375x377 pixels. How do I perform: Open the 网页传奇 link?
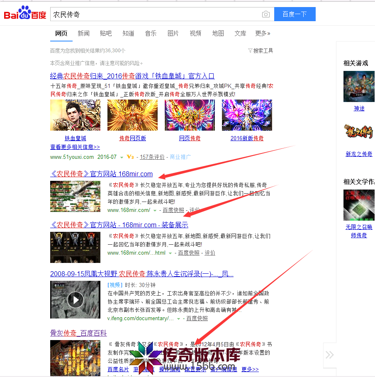(190, 138)
